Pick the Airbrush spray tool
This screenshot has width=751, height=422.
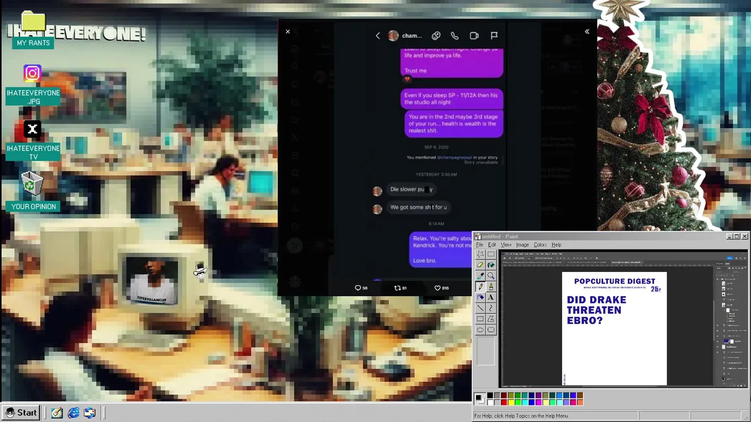tap(480, 297)
